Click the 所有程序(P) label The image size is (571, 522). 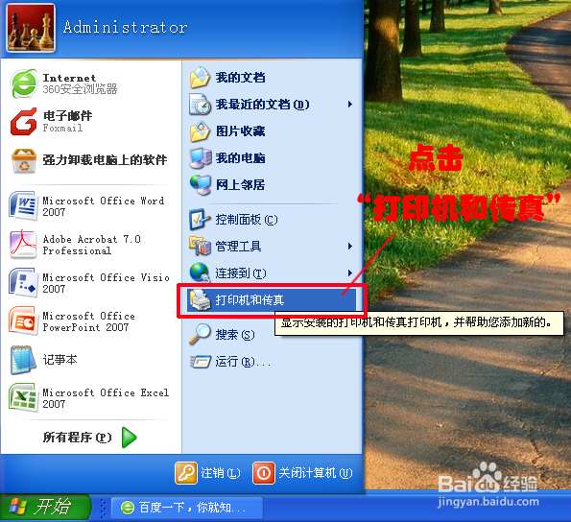(x=77, y=438)
